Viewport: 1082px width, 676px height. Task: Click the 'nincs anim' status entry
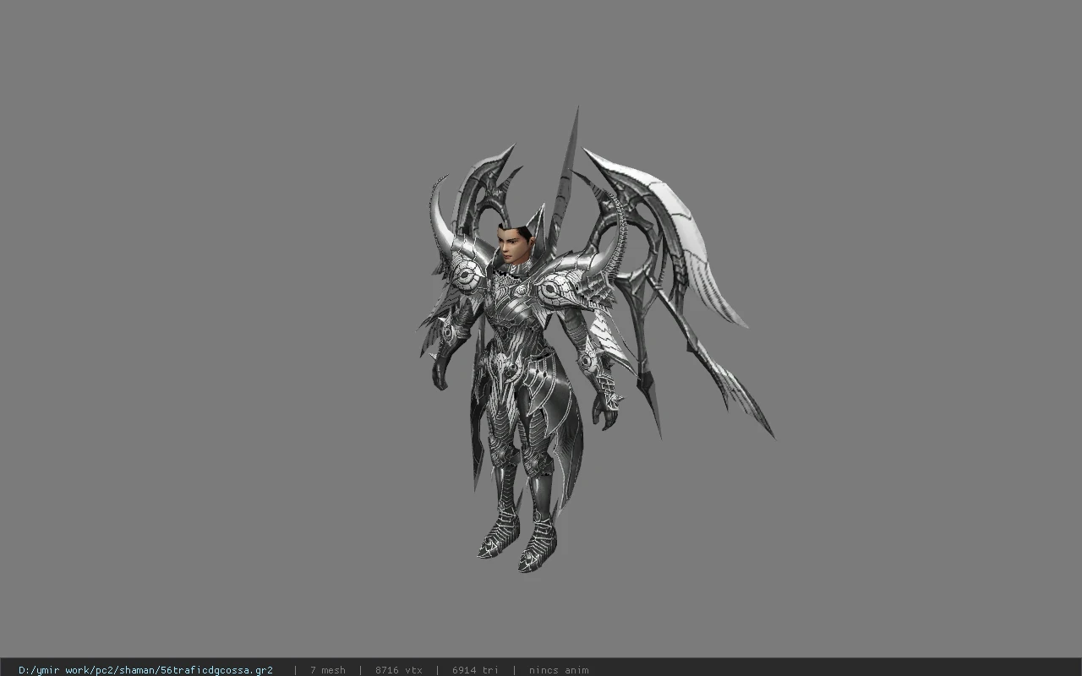pyautogui.click(x=559, y=670)
